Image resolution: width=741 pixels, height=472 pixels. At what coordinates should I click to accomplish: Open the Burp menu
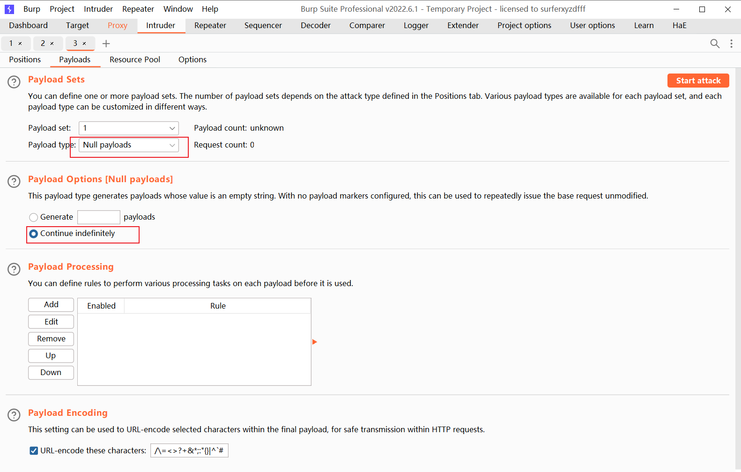[32, 9]
